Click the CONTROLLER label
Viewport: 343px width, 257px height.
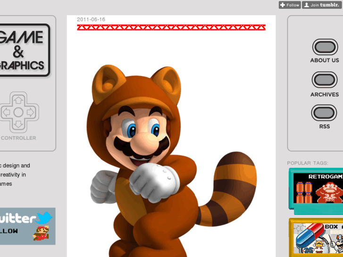coord(18,138)
